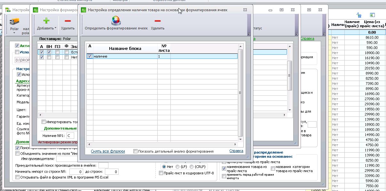
Task: Toggle 'Объединять значение из поля' checkbox
Action: (x=18, y=153)
